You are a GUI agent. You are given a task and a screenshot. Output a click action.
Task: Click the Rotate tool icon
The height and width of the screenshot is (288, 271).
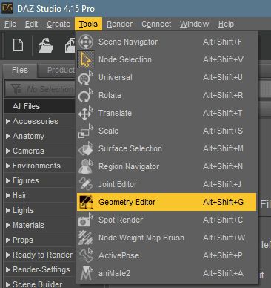click(86, 95)
